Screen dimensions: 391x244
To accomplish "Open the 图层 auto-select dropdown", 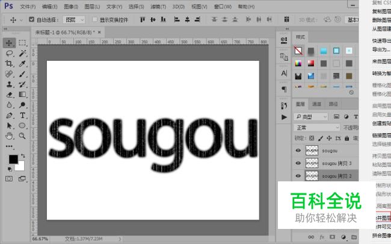I will tap(74, 19).
